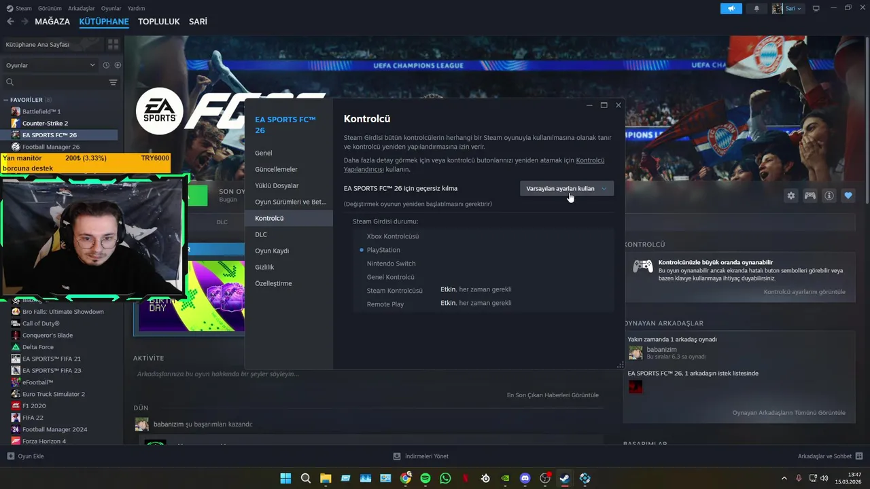Select Oyun Kaydı in properties sidebar

click(x=289, y=251)
